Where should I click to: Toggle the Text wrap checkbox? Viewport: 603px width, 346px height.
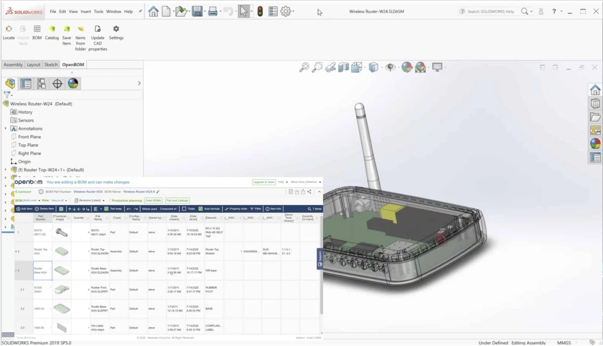tap(106, 209)
